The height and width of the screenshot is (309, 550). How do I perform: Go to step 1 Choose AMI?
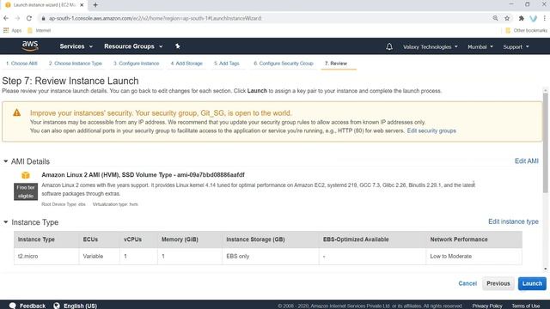click(x=21, y=64)
